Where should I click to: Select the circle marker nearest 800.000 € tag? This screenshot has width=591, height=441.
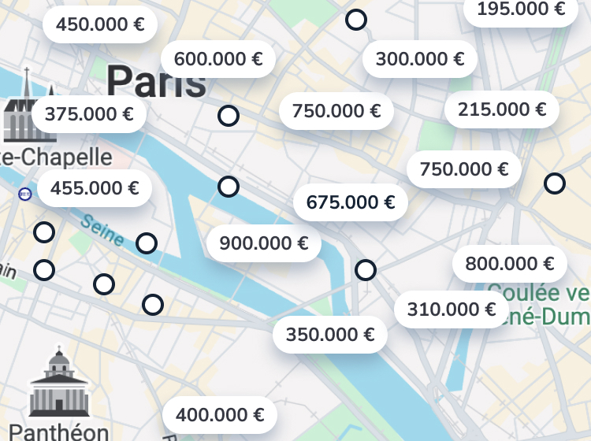555,183
